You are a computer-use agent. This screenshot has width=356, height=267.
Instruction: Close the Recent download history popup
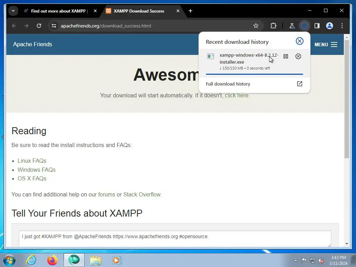(x=300, y=41)
